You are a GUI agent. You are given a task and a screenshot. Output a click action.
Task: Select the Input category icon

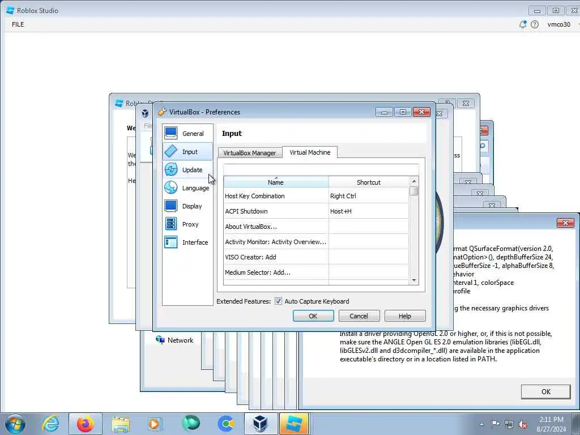[x=171, y=152]
